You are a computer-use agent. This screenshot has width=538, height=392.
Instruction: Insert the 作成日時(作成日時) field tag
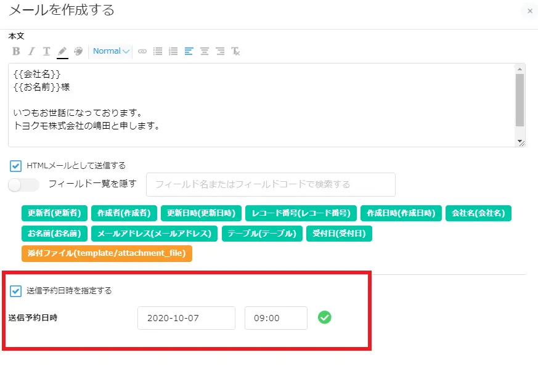click(x=401, y=213)
